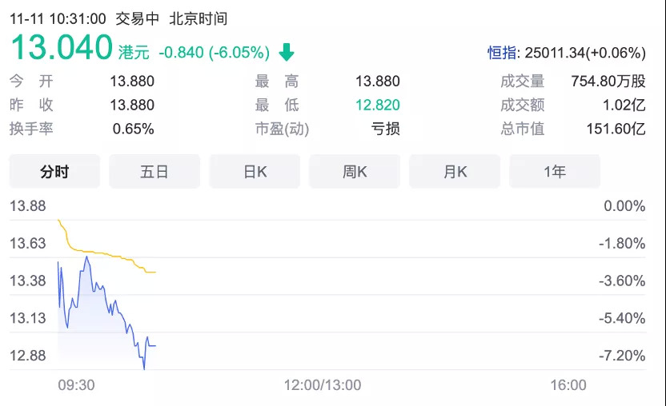The width and height of the screenshot is (666, 406).
Task: Click the yellow average price line
Action: [112, 256]
